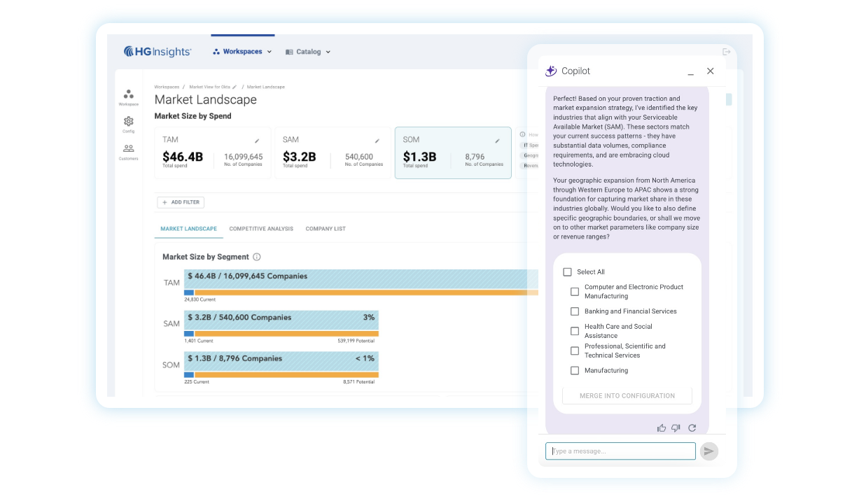Screen dimensions: 859x501
Task: Give thumbs down to Copilot response
Action: click(x=676, y=428)
